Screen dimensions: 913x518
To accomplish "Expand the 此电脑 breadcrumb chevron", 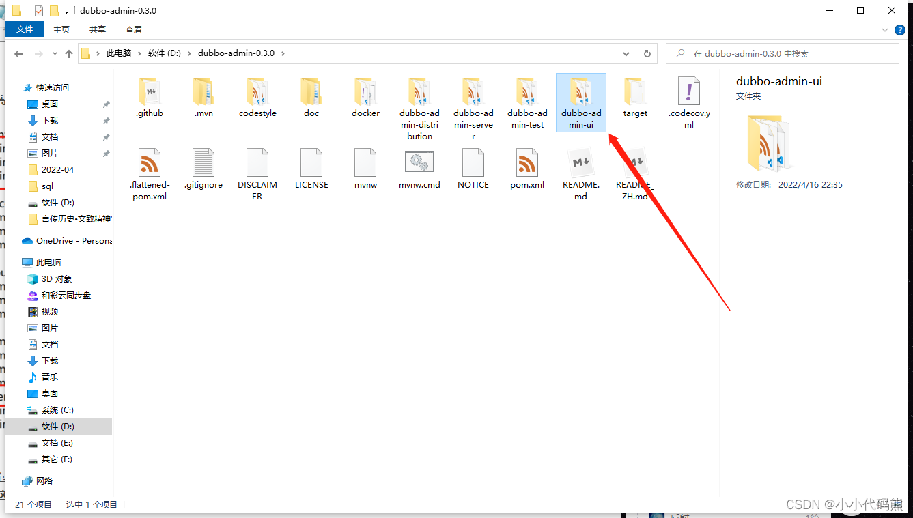I will [x=139, y=53].
